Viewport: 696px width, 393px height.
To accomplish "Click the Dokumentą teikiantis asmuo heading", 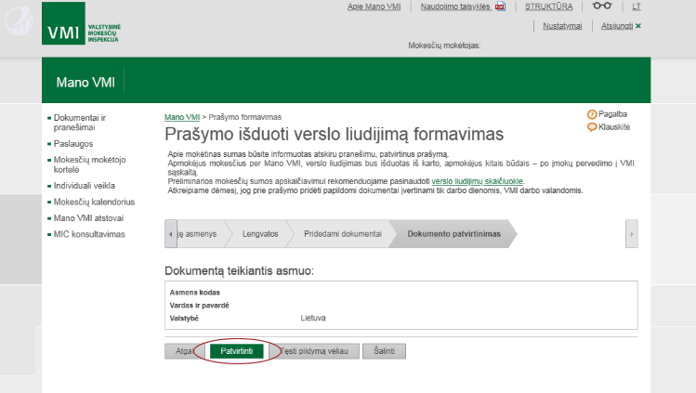I will coord(239,271).
